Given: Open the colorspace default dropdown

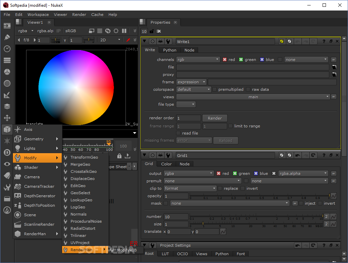Looking at the screenshot, I should tap(194, 89).
